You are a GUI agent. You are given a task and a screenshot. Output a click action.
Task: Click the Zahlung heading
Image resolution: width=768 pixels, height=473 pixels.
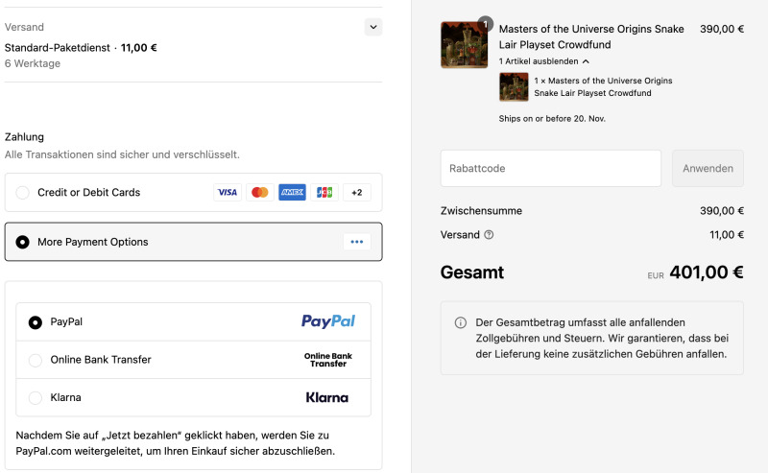pos(24,136)
